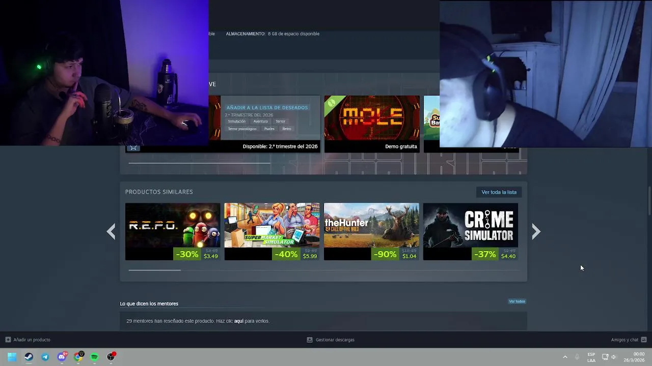This screenshot has height=366, width=652.
Task: Click the download icon beside Gestionar descargas
Action: point(310,340)
